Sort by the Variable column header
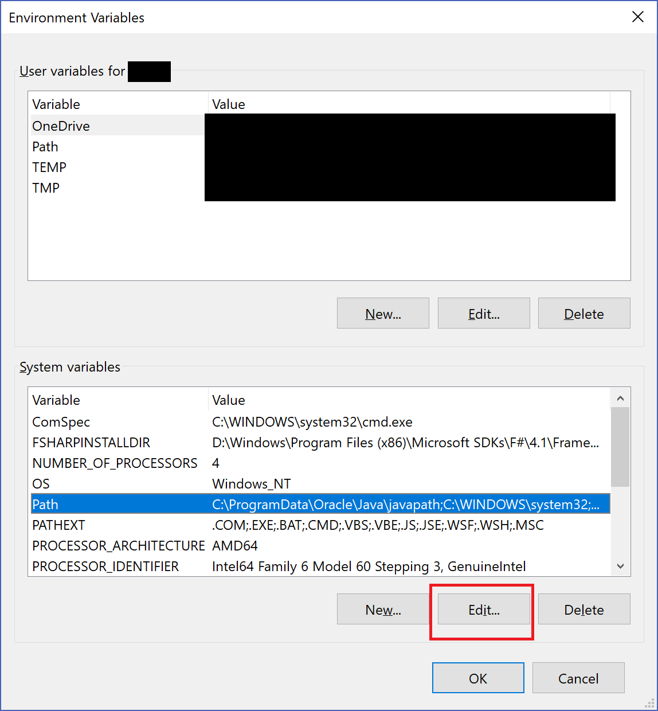This screenshot has height=711, width=658. [x=56, y=104]
